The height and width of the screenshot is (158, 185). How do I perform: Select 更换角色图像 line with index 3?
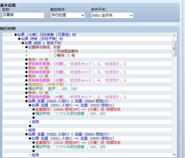point(87,72)
